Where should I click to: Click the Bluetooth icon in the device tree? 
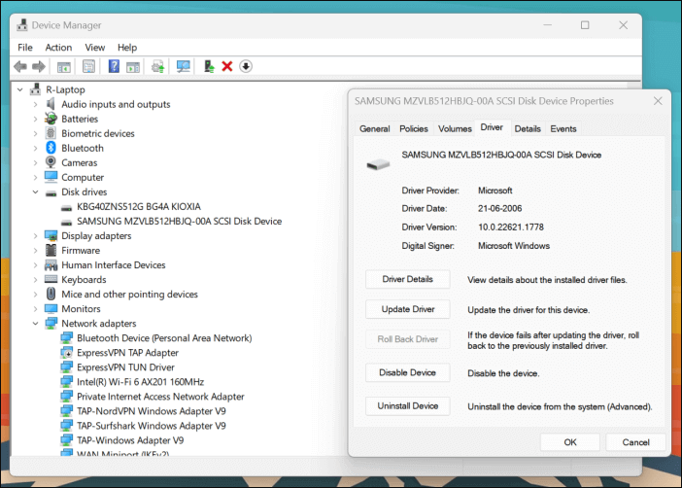(x=51, y=148)
